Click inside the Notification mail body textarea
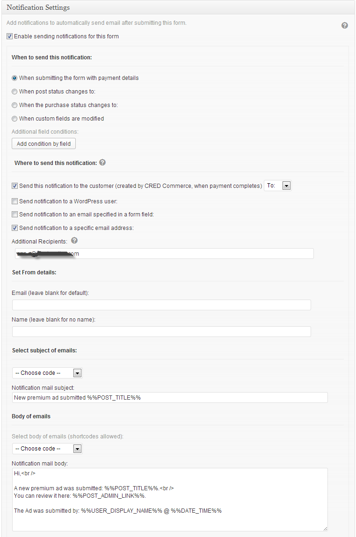 point(170,500)
